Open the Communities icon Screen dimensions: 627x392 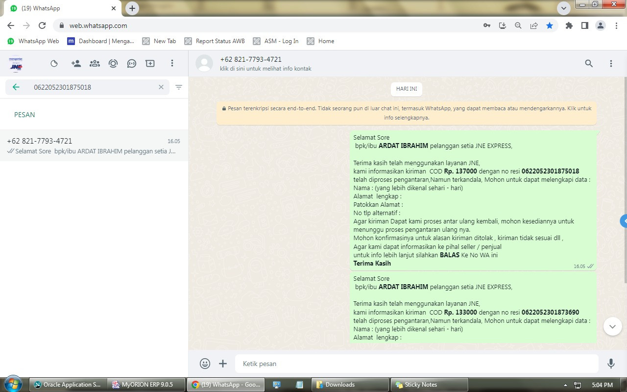click(x=95, y=63)
